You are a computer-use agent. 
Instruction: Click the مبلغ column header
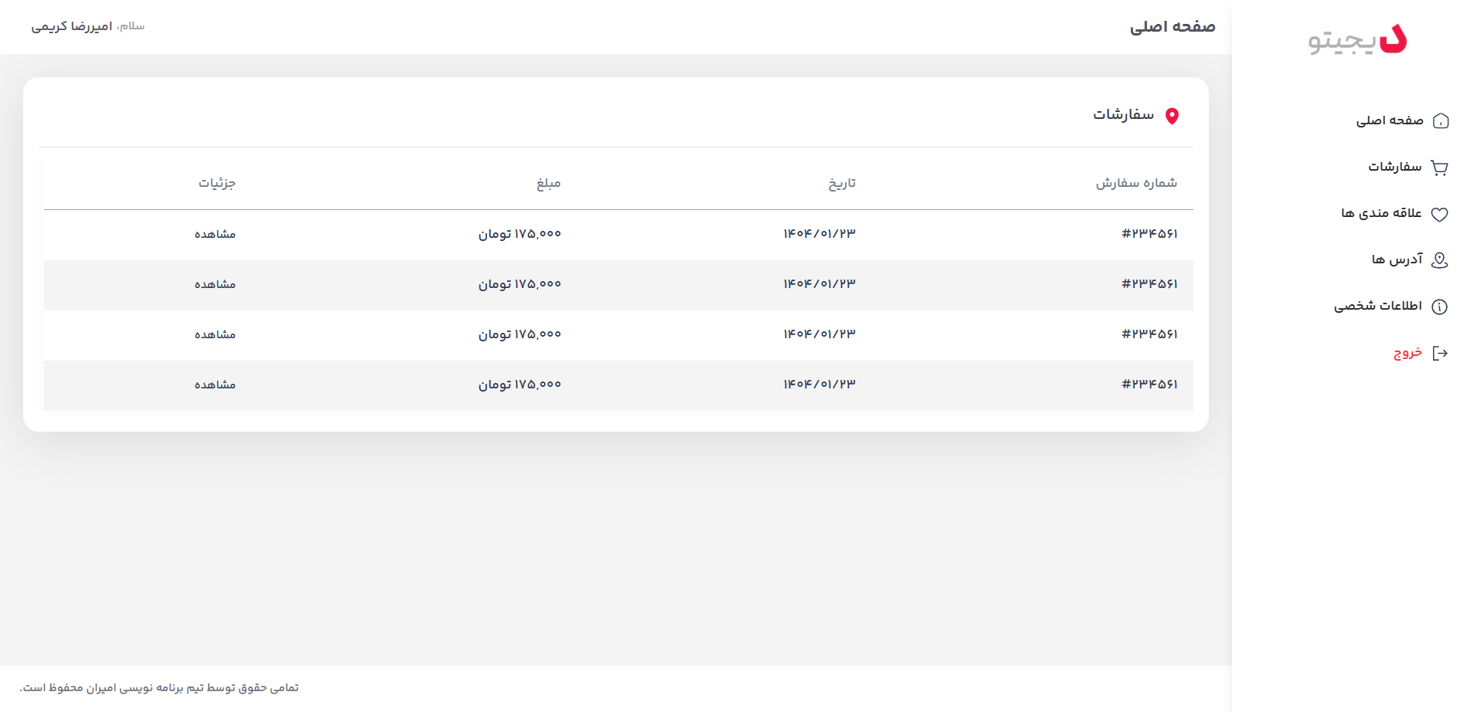click(x=549, y=183)
